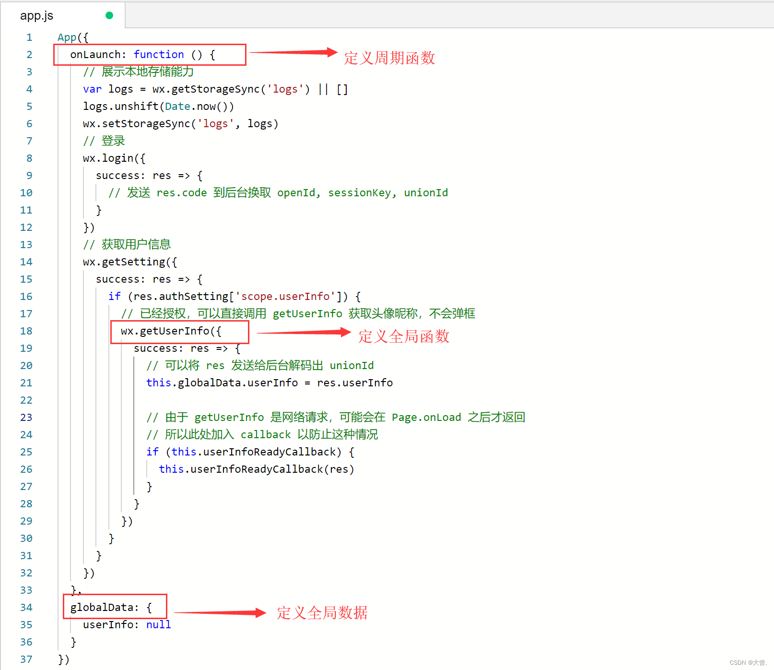Click the 'wx.getUserInfo({' call
774x670 pixels.
[x=171, y=331]
